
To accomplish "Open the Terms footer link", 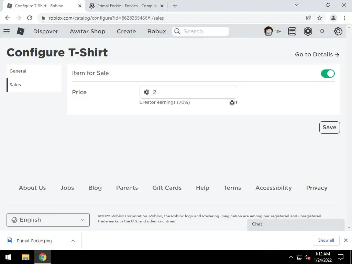I will (232, 188).
